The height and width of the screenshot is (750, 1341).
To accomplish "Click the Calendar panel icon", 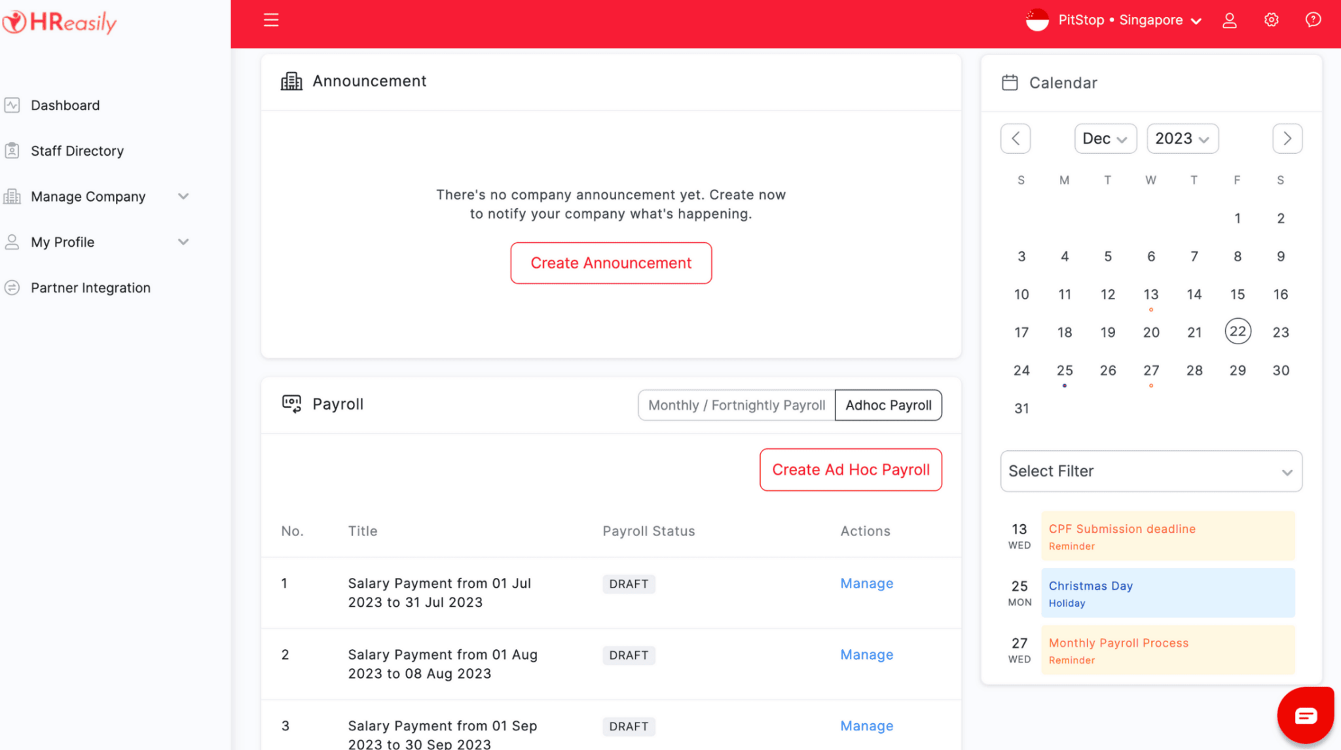I will tap(1009, 82).
